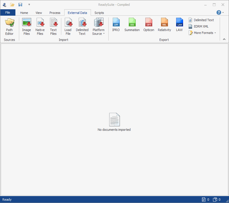Click the File menu button
Viewport: 229px width, 203px height.
[8, 12]
